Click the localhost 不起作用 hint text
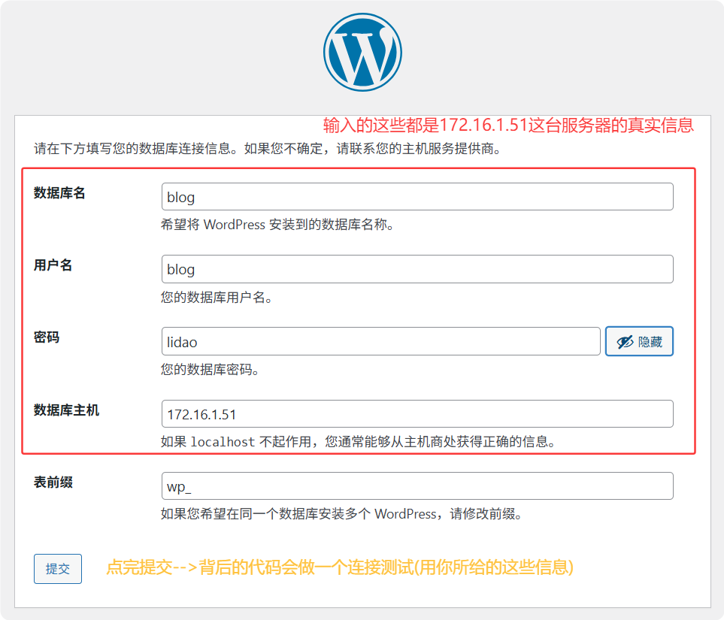 click(359, 442)
